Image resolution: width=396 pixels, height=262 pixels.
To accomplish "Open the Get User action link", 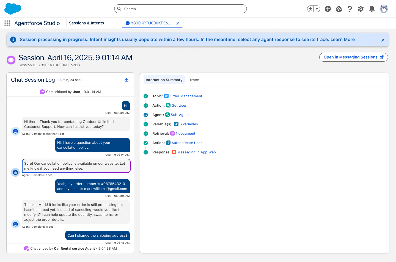I will click(x=179, y=106).
